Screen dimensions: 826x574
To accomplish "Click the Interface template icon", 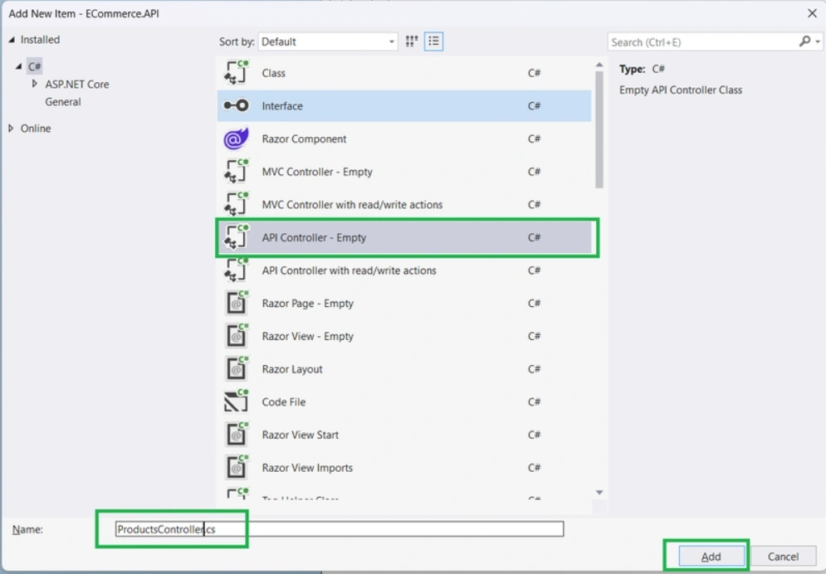I will pos(236,105).
